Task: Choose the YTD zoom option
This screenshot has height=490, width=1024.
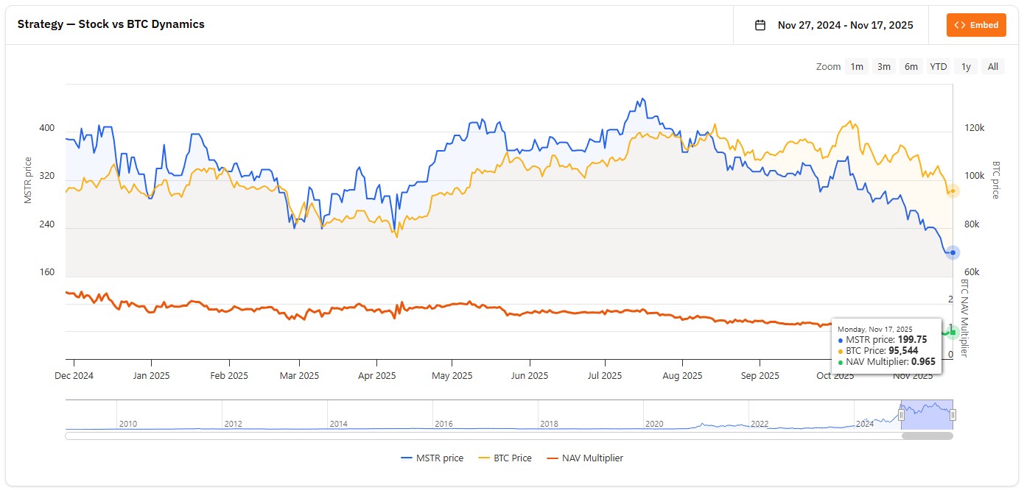Action: point(938,66)
